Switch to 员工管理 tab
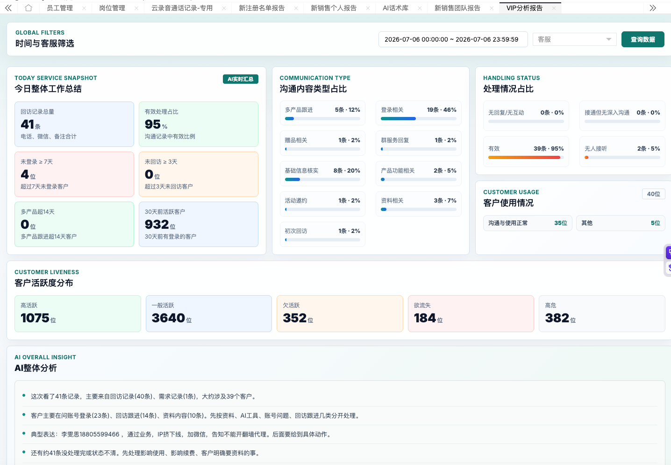 click(60, 8)
